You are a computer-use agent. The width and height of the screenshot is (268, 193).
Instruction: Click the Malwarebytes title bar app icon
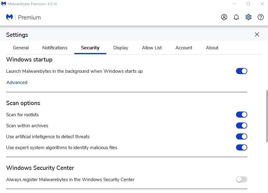coord(4,4)
